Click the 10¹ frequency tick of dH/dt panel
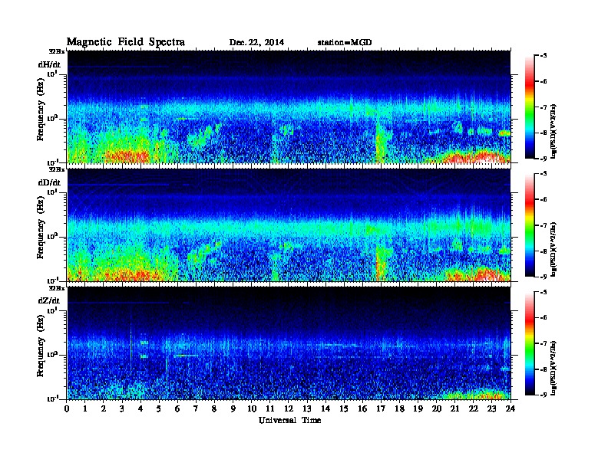608x469 pixels. [x=53, y=74]
